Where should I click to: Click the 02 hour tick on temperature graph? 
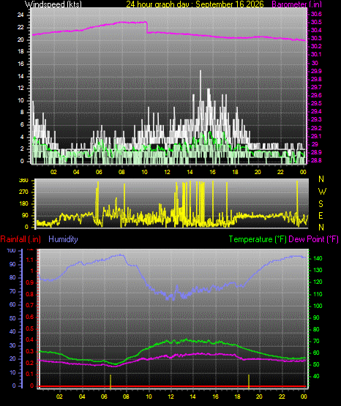click(x=59, y=396)
